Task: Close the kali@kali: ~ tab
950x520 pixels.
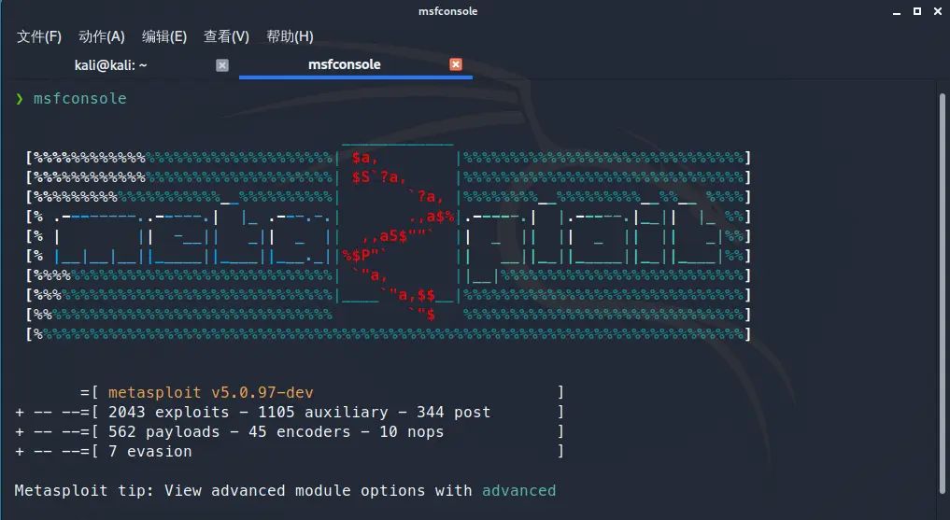Action: (x=222, y=64)
